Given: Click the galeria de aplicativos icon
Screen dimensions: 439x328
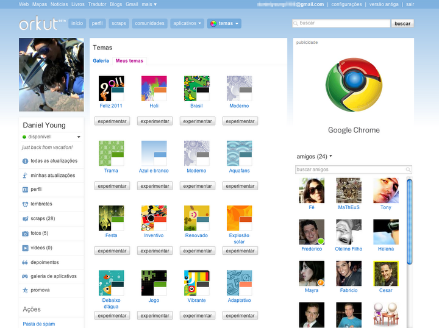Looking at the screenshot, I should 25,276.
